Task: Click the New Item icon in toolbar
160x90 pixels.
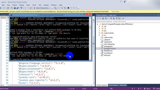Action: [x=8, y=8]
